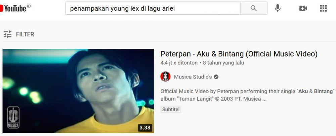Click inside the search text field
Viewport: 336px width, 136px height.
(153, 8)
